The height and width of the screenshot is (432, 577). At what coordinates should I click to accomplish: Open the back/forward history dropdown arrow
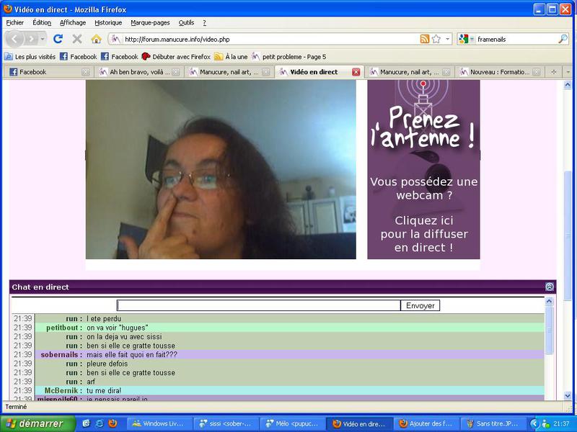coord(43,39)
